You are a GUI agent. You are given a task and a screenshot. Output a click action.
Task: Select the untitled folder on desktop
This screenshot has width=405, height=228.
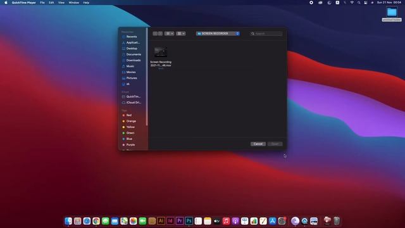392,14
